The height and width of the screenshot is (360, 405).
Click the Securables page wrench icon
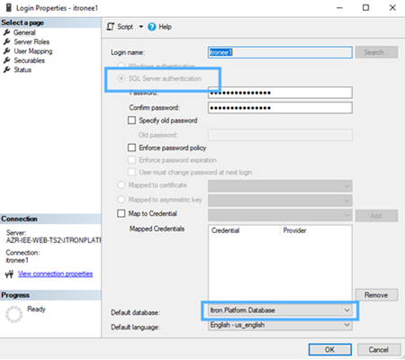click(6, 60)
